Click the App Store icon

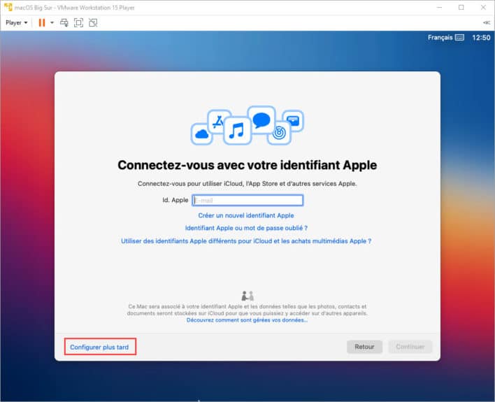pyautogui.click(x=218, y=122)
